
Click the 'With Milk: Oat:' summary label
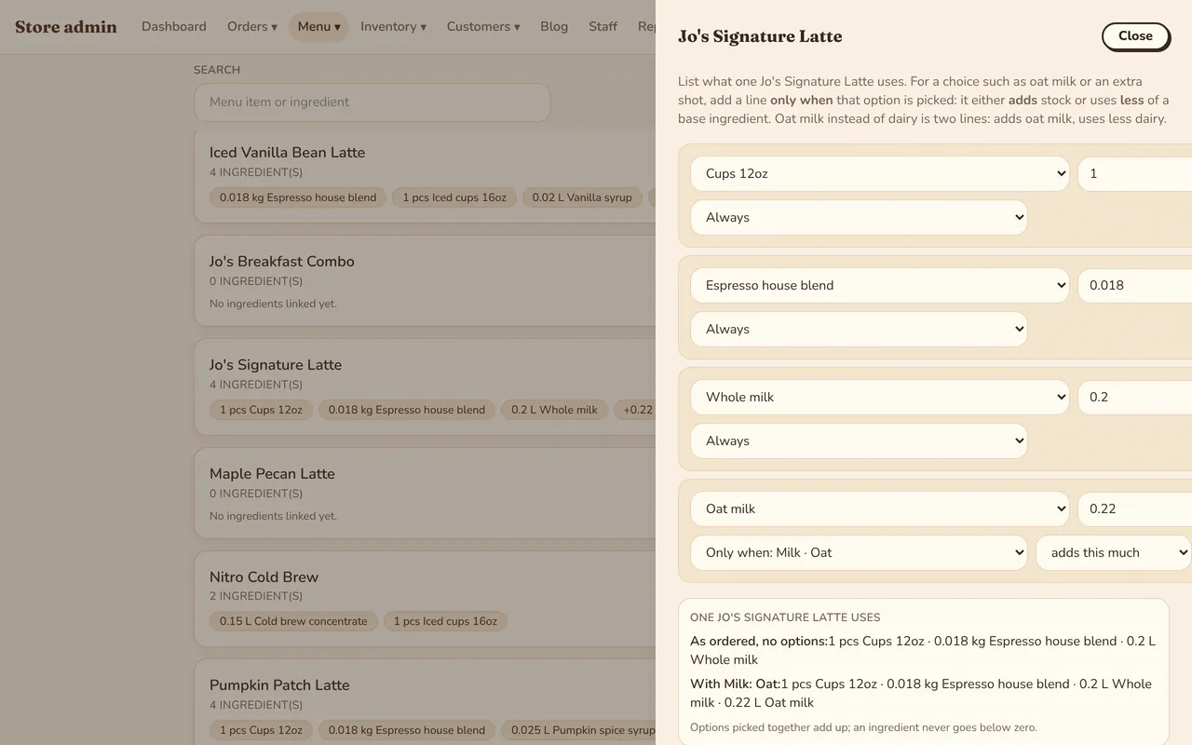[736, 684]
